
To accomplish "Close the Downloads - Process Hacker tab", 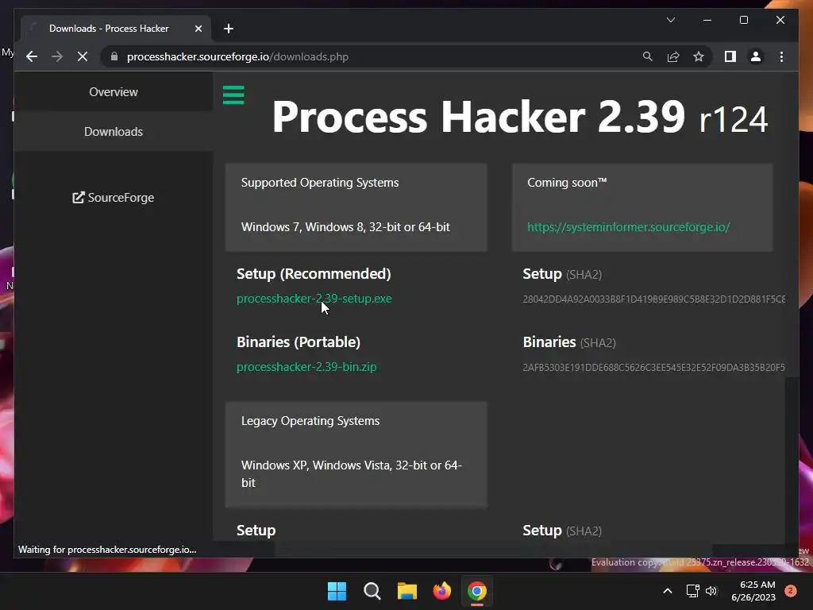I will (x=198, y=29).
